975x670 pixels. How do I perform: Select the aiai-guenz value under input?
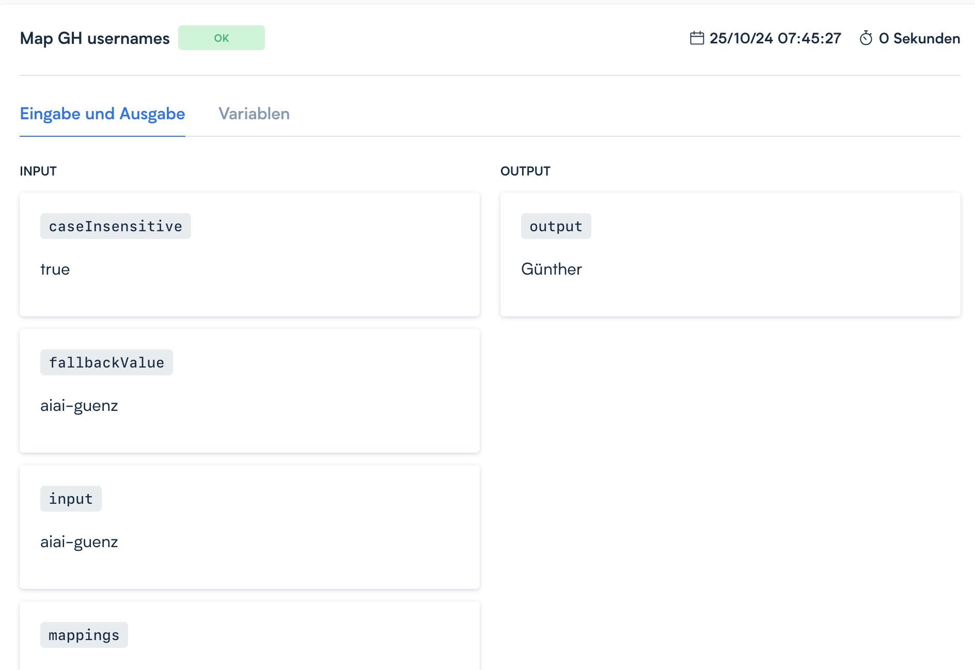(79, 542)
